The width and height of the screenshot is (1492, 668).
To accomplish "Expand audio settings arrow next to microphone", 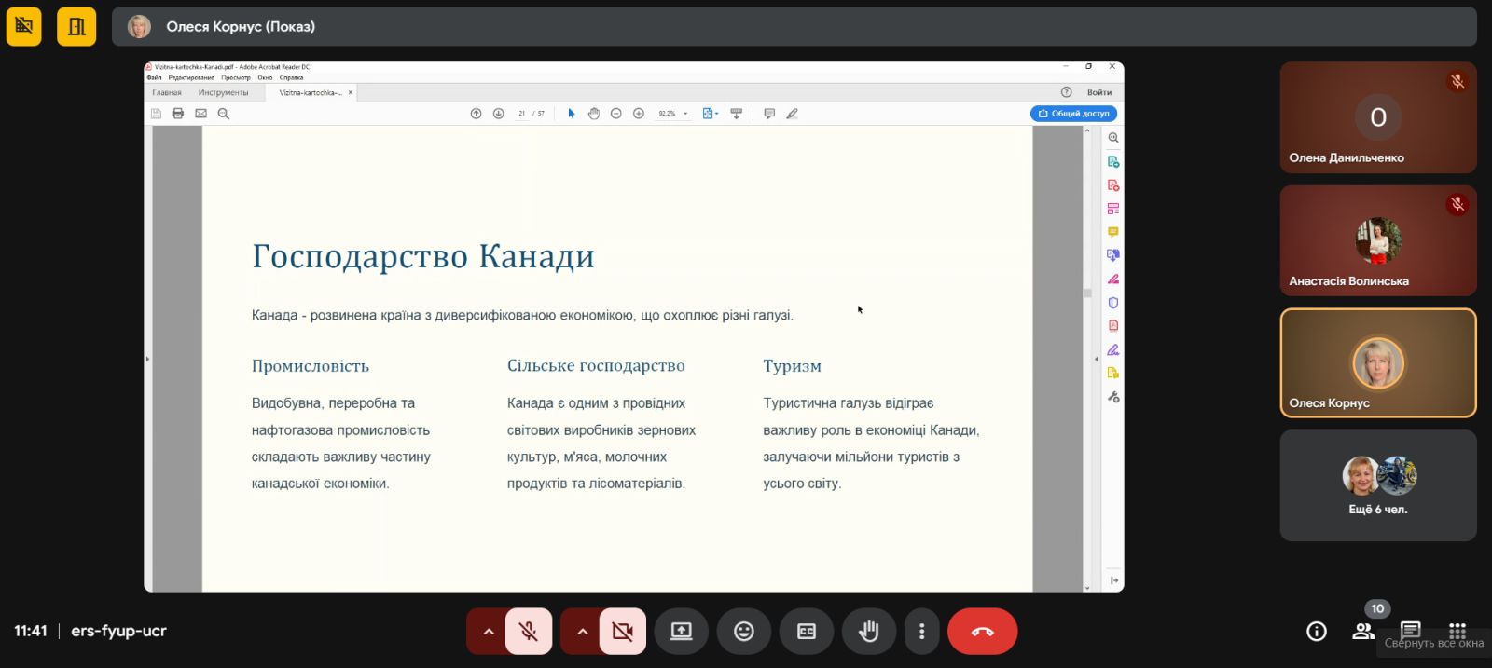I will coord(488,632).
